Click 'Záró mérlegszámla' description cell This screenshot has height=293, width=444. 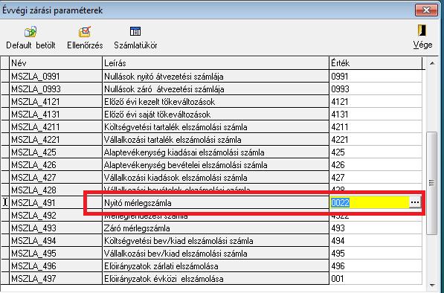click(216, 228)
